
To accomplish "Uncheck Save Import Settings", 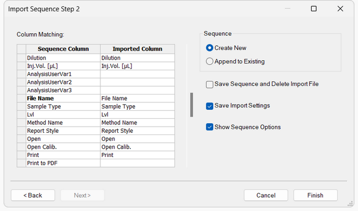I will point(209,106).
